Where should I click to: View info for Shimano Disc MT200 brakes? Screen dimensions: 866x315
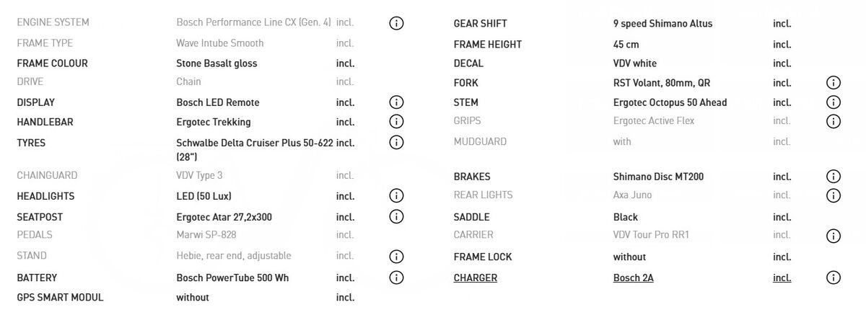(834, 177)
